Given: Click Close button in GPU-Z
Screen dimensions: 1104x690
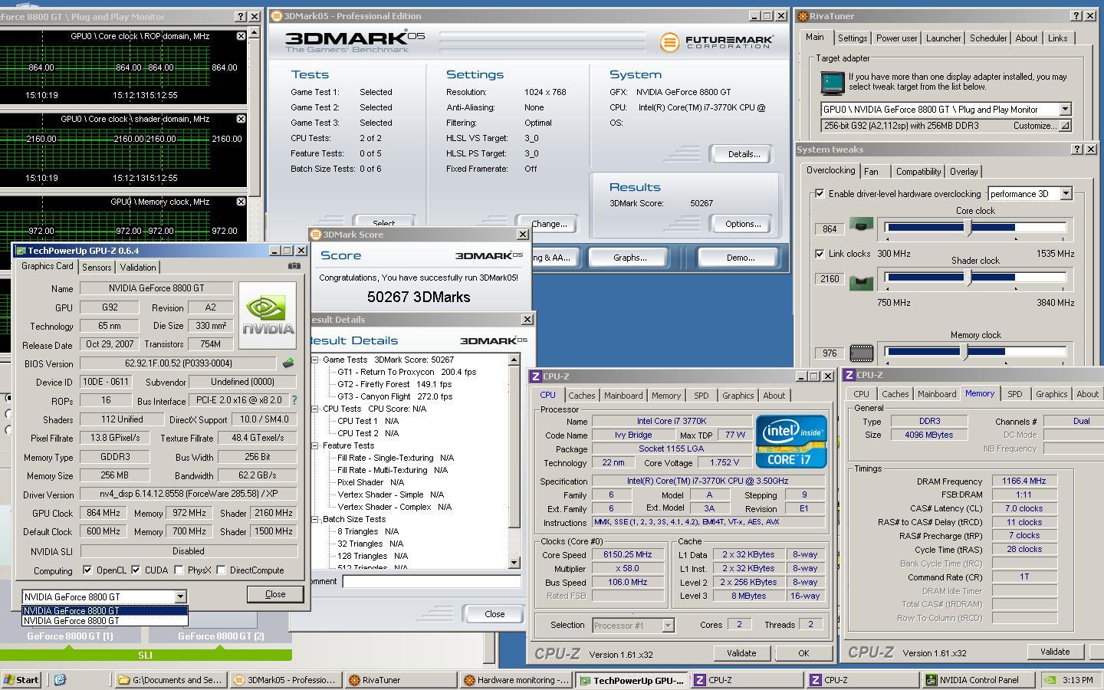Looking at the screenshot, I should coord(275,594).
